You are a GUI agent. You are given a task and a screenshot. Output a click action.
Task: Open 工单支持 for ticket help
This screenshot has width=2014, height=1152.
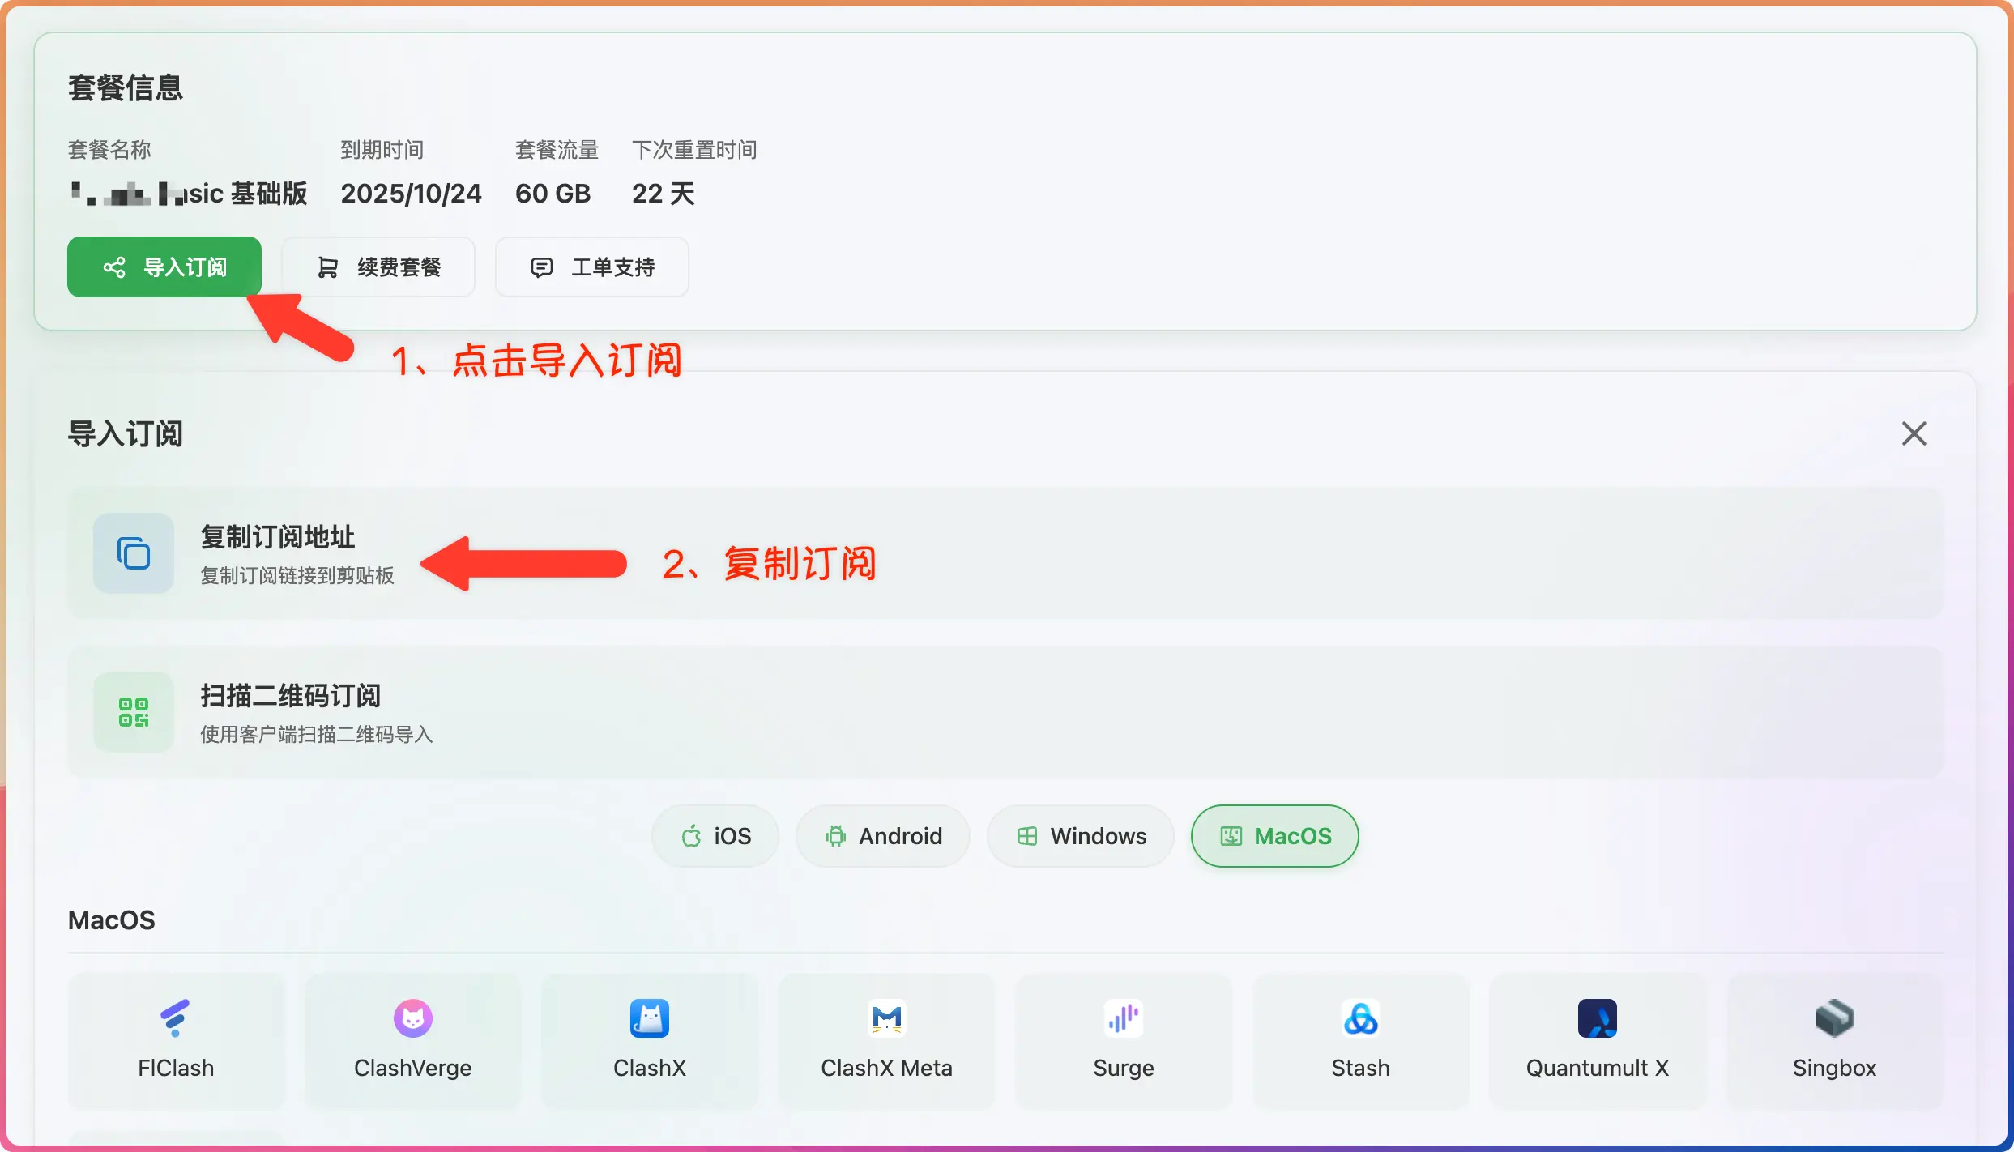(x=592, y=267)
